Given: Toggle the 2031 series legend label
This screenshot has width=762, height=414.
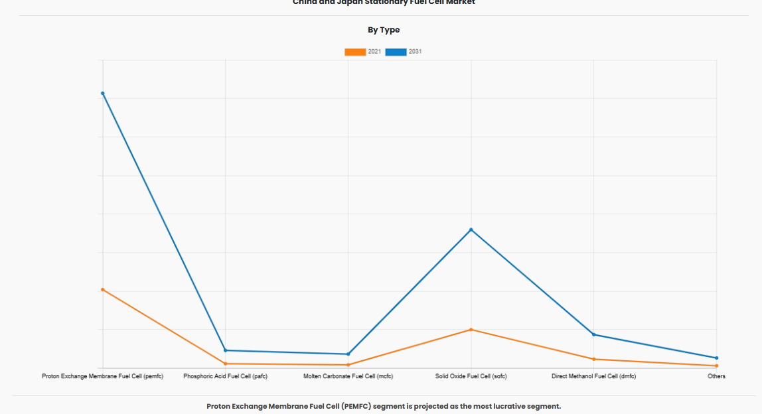Looking at the screenshot, I should 415,52.
